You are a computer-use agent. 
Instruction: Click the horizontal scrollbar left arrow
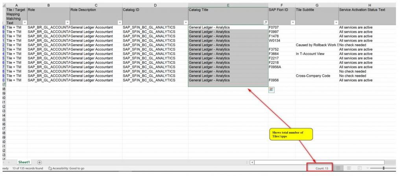(x=252, y=162)
